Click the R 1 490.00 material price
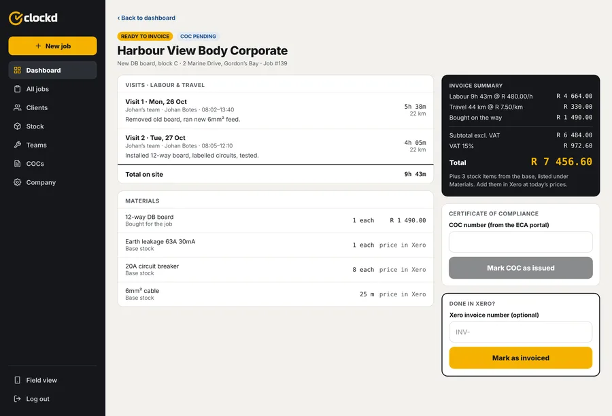The image size is (612, 416). 408,220
